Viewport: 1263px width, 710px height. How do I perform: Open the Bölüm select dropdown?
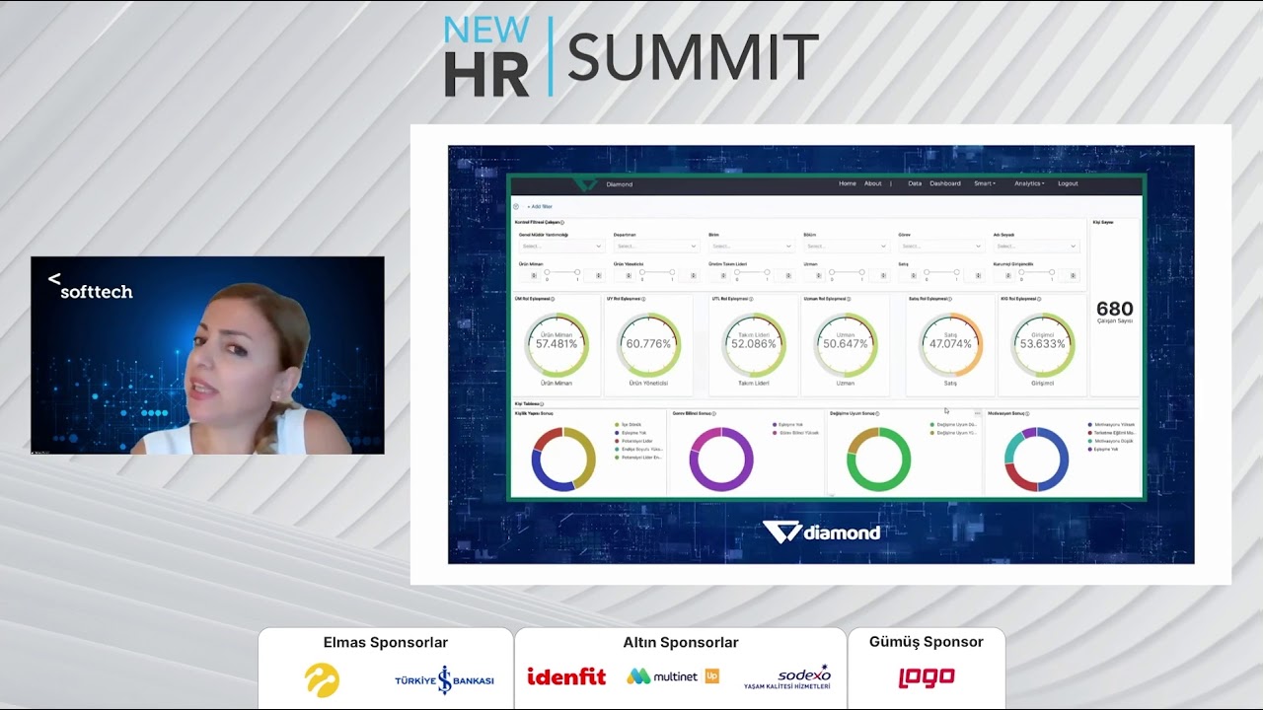(x=846, y=247)
